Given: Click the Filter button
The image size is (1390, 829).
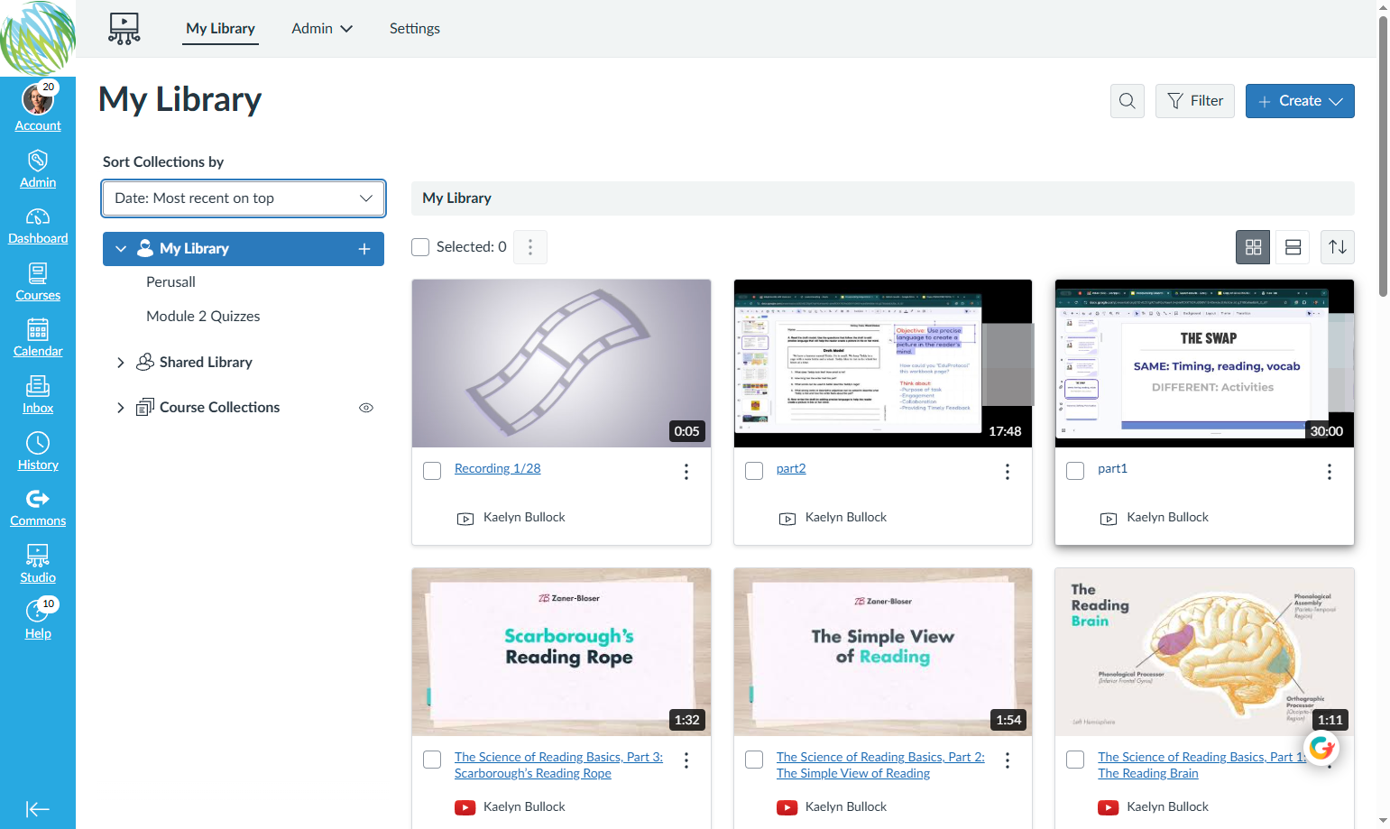Looking at the screenshot, I should click(x=1195, y=101).
